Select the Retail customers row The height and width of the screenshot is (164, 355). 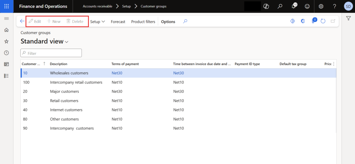coord(64,101)
